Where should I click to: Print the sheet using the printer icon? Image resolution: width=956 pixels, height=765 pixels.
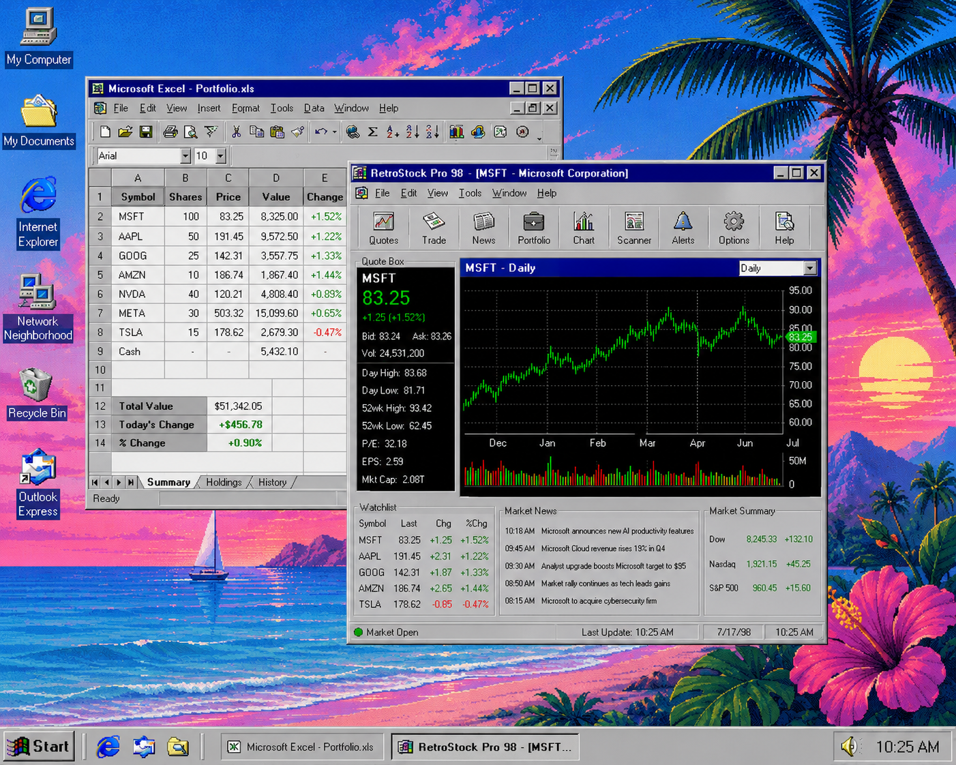tap(170, 132)
